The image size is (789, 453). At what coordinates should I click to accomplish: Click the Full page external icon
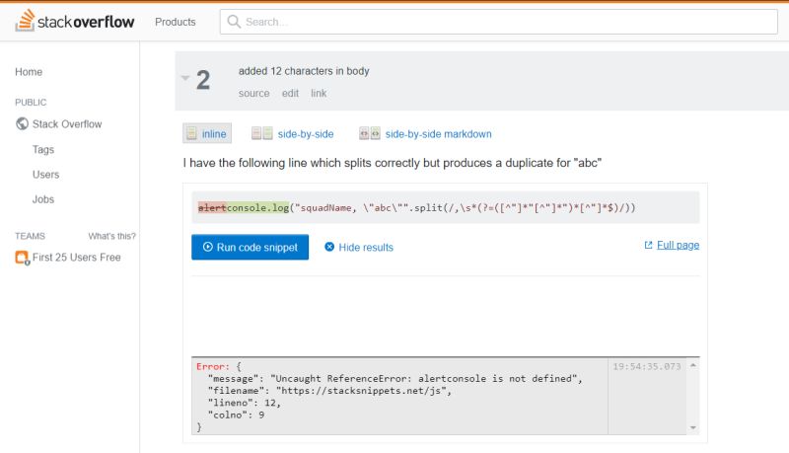648,245
